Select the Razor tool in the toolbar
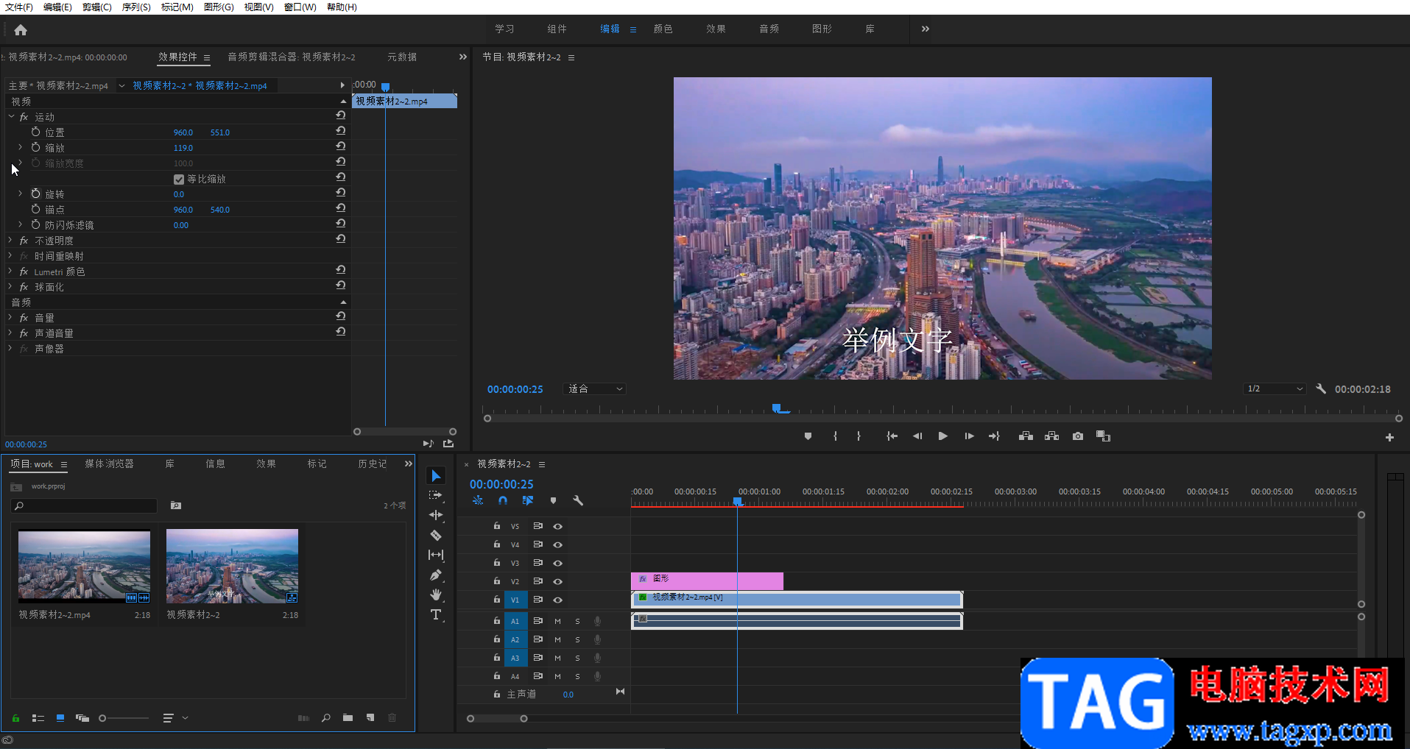 pos(436,535)
